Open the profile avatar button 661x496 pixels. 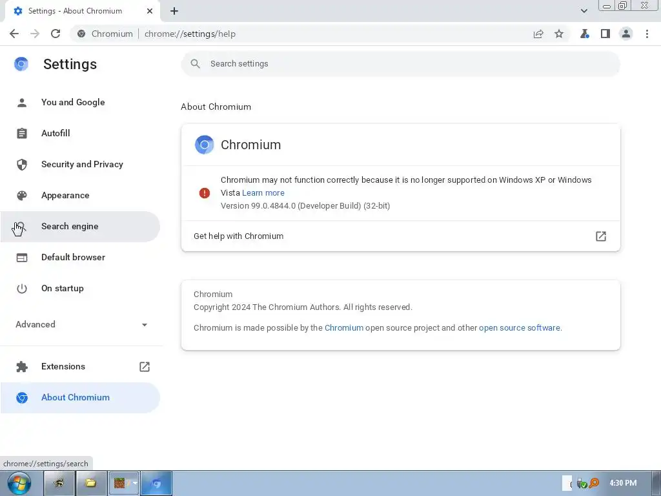click(626, 34)
